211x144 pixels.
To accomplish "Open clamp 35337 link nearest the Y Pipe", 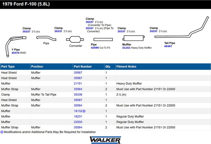I will tap(26, 32).
